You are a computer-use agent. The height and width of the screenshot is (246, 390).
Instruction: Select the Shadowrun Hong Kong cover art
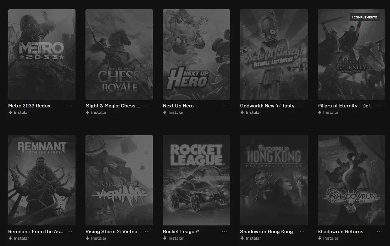tap(274, 180)
